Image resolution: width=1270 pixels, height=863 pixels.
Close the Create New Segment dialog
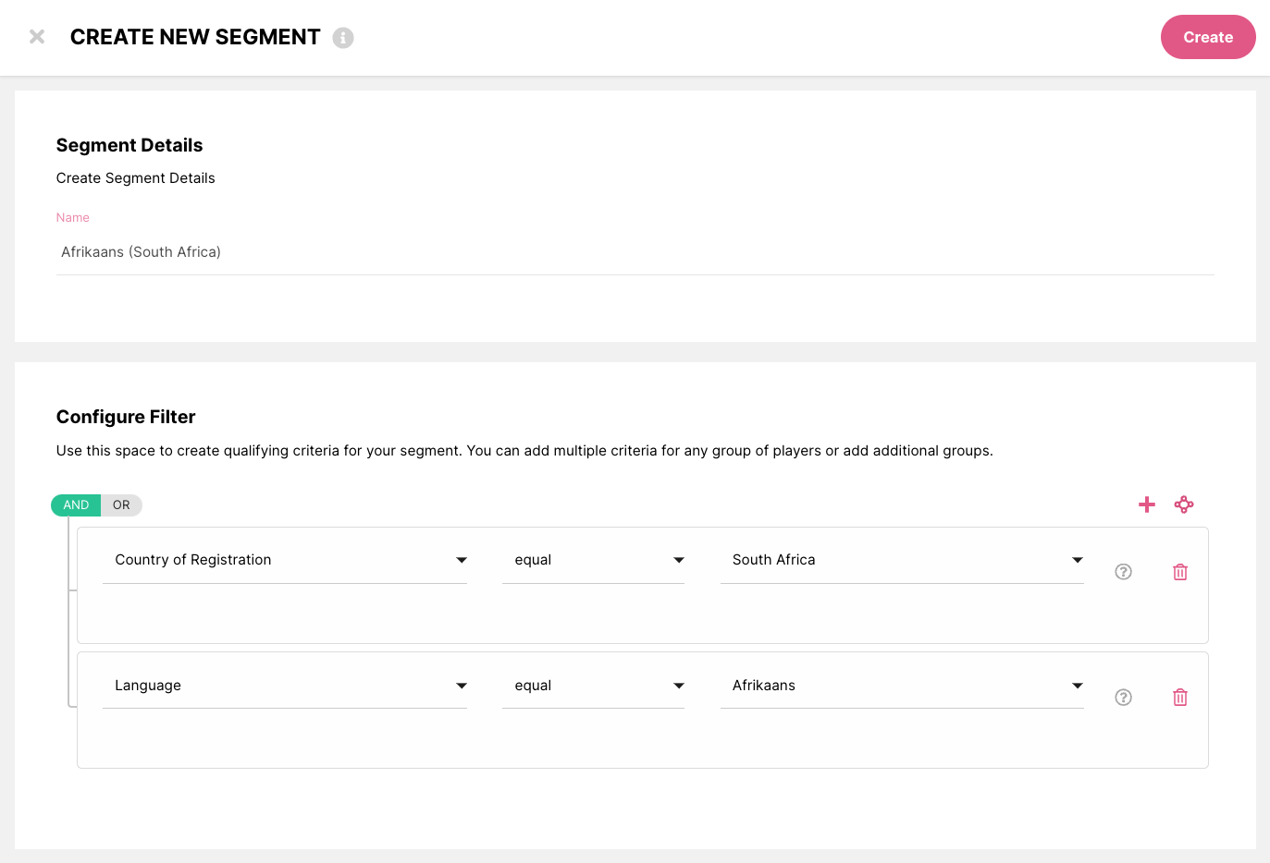tap(37, 37)
